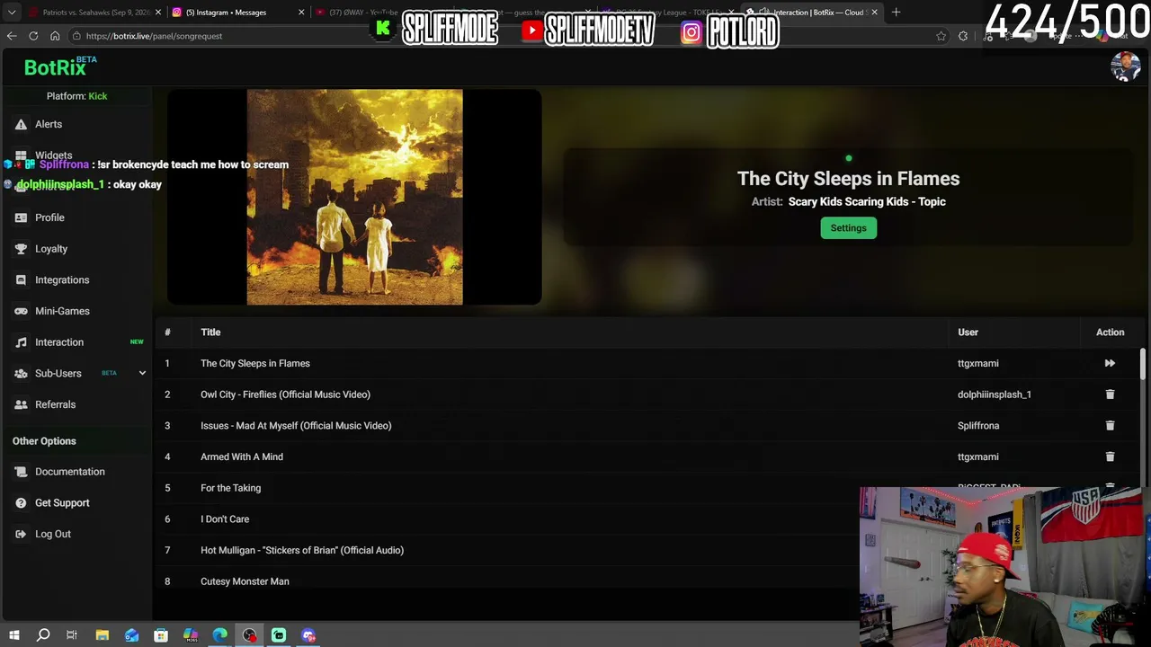Open the Interaction music-note icon
The width and height of the screenshot is (1151, 647).
tap(21, 342)
